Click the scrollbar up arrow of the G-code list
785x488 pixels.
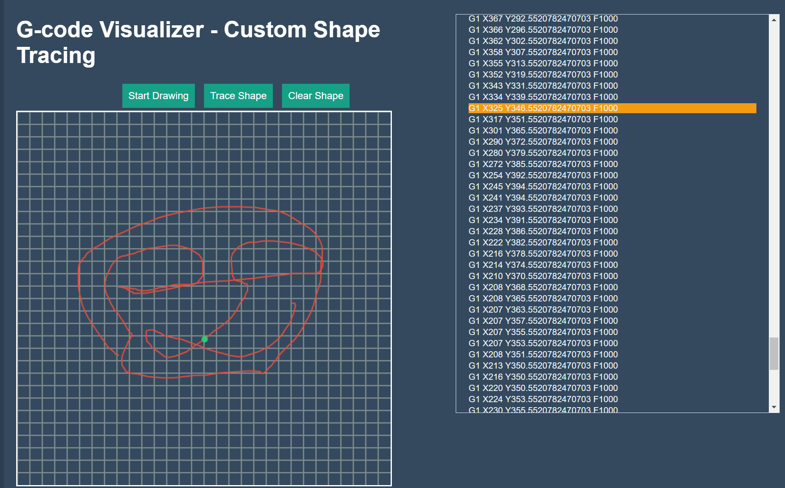coord(774,19)
